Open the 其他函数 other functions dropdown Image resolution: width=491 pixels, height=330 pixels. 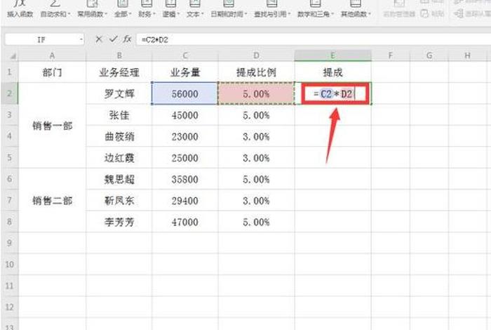(356, 9)
